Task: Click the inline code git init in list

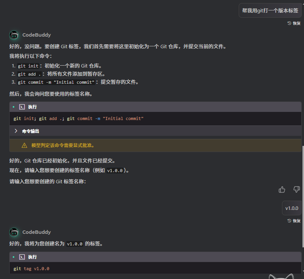Action: pos(28,66)
